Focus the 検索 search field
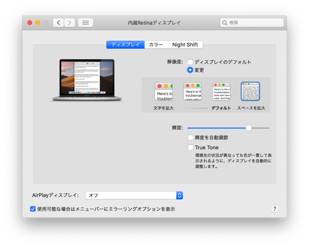This screenshot has width=309, height=247. [252, 23]
